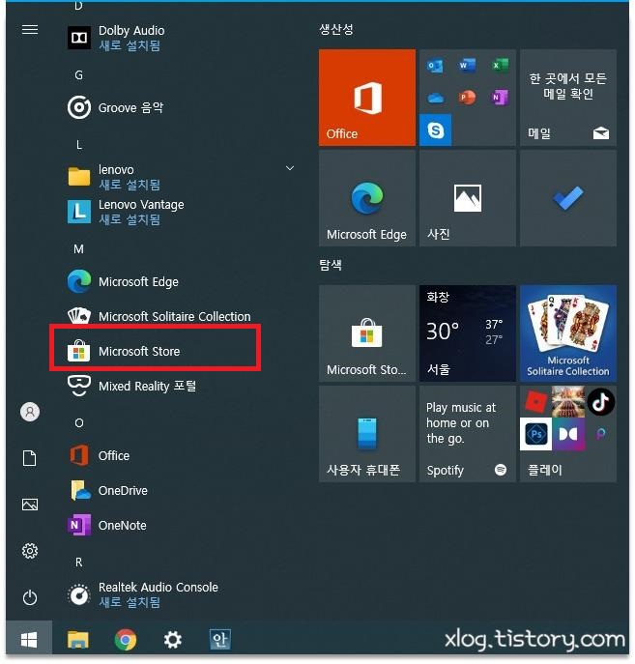The image size is (635, 664).
Task: Open the Start menu hamburger expand icon
Action: coord(30,30)
